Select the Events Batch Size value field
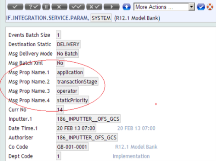Viewport: 216px width, 161px height. pyautogui.click(x=58, y=35)
